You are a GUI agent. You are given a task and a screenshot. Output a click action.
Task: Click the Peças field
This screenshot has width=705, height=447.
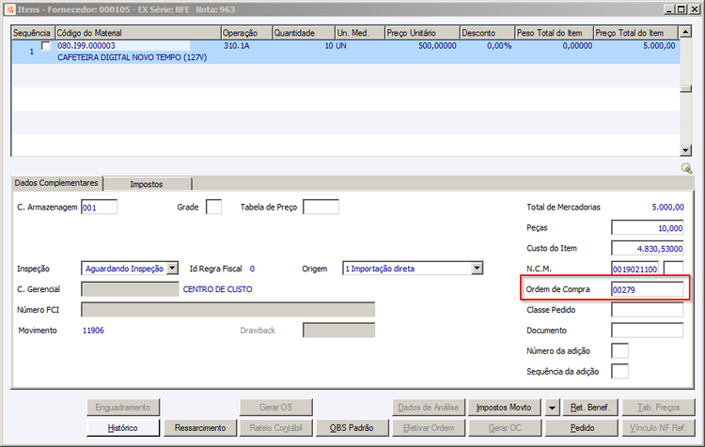pyautogui.click(x=647, y=228)
